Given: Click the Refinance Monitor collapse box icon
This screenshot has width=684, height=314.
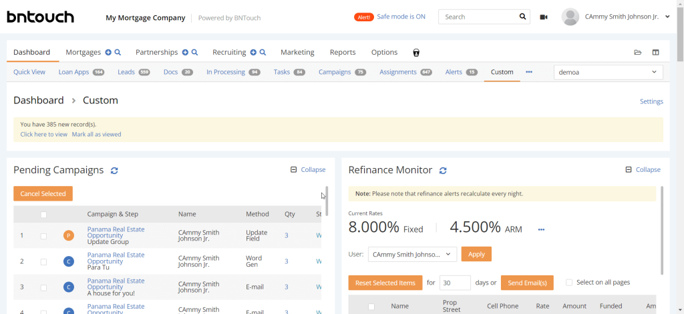Looking at the screenshot, I should (629, 170).
